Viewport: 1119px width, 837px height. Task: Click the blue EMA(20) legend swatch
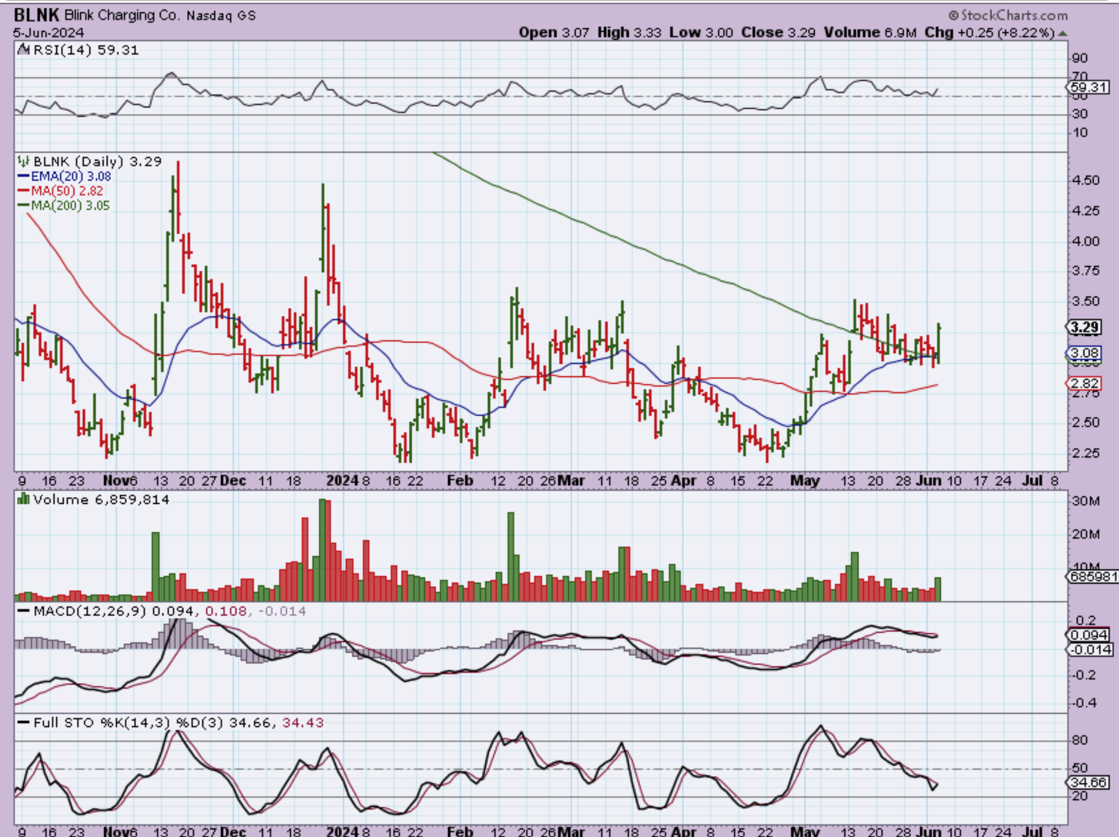tap(23, 177)
